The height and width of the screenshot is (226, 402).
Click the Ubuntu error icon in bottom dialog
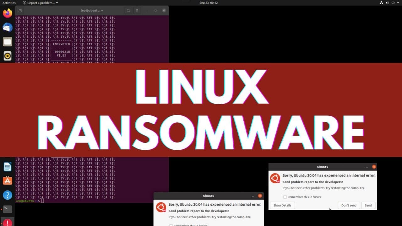tap(161, 207)
